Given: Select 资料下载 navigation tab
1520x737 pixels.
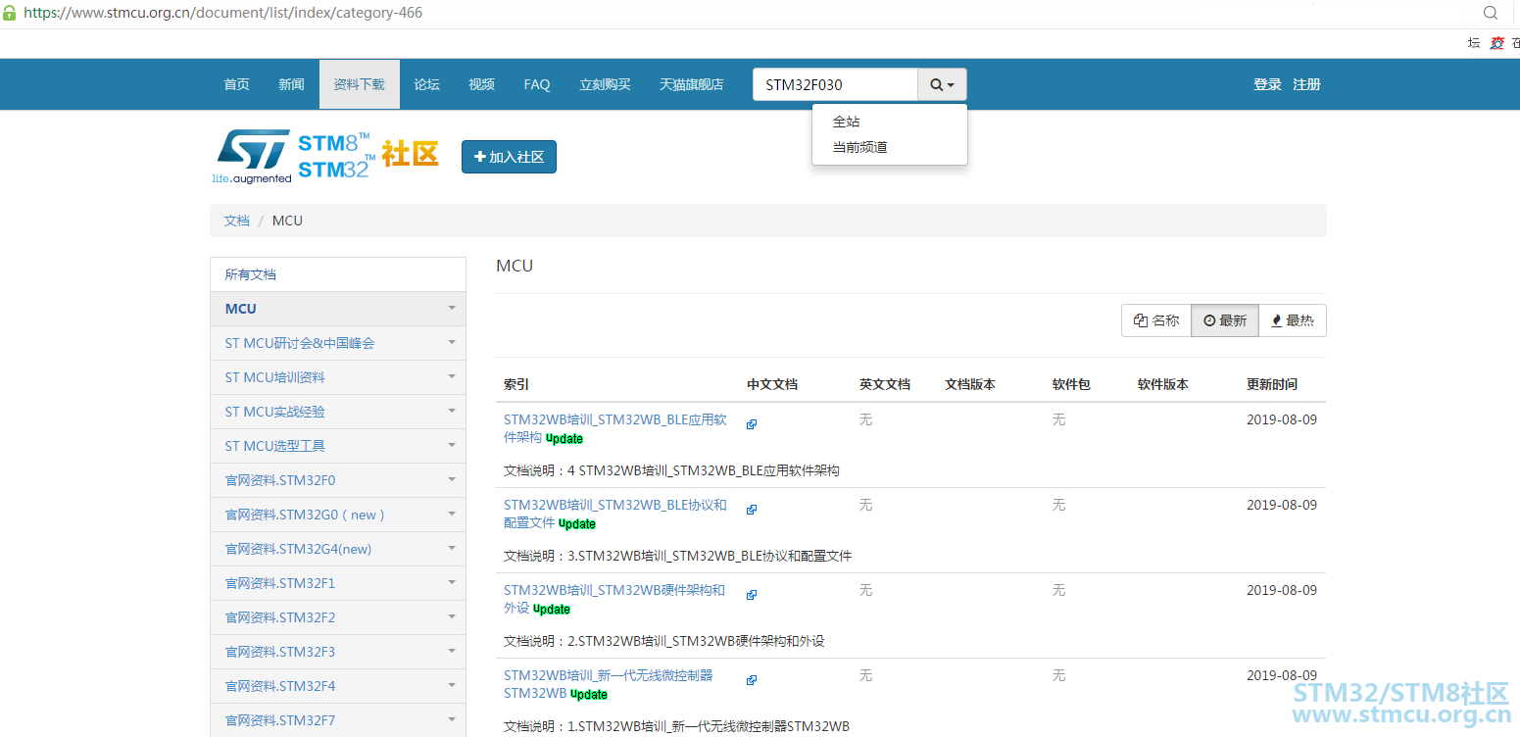Looking at the screenshot, I should tap(360, 84).
